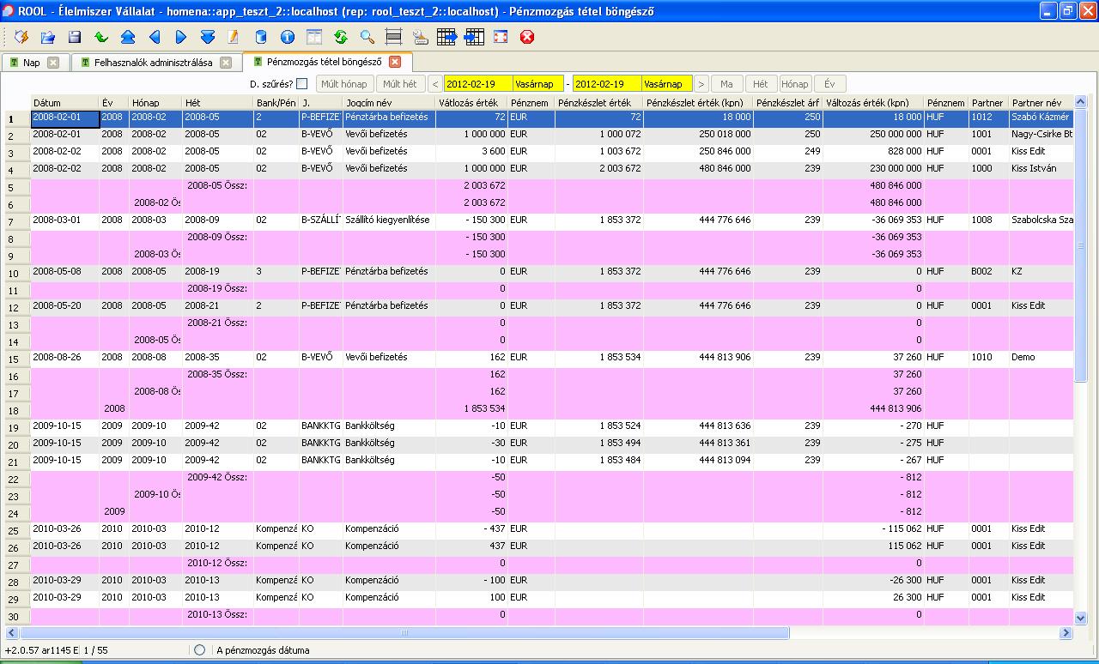Click the save floppy disk icon

[x=75, y=37]
